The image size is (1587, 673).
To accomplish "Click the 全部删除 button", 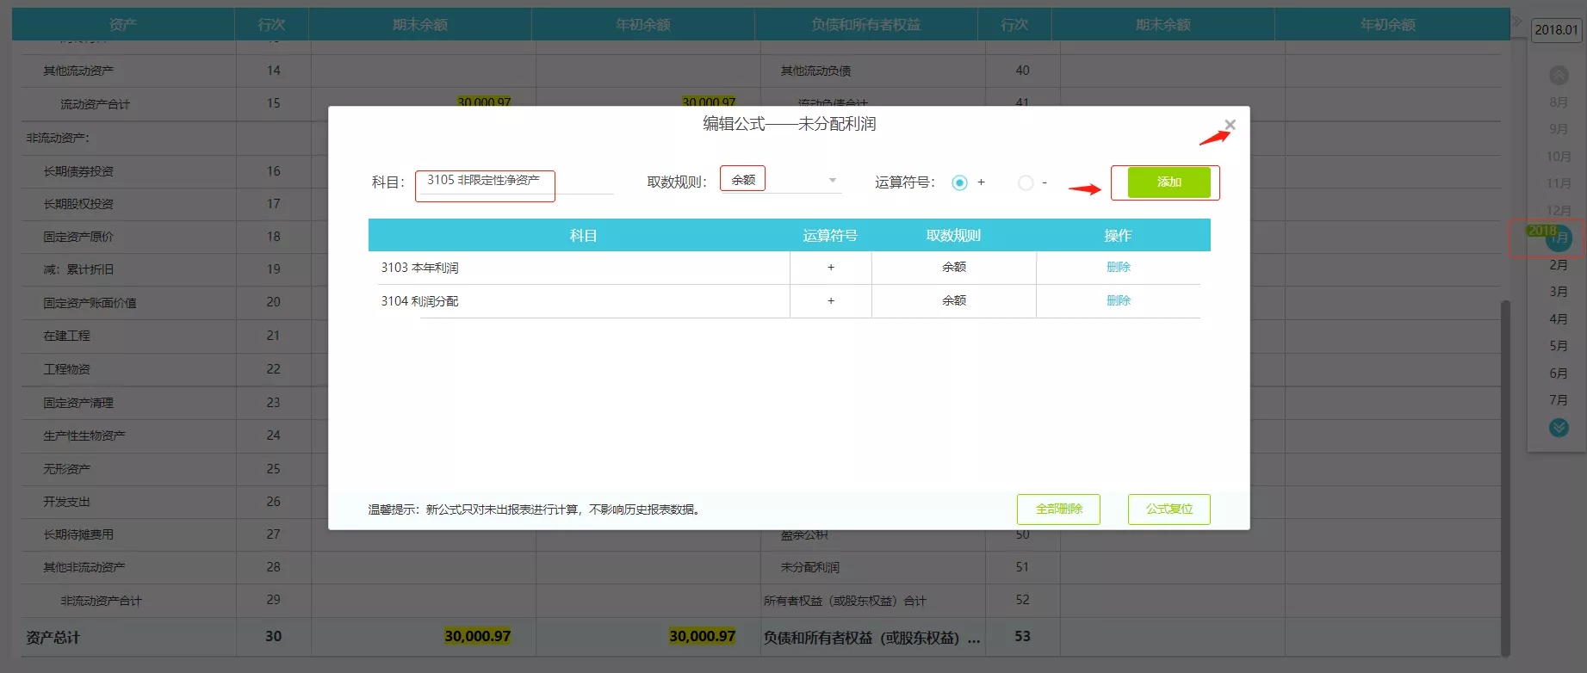I will pyautogui.click(x=1058, y=509).
